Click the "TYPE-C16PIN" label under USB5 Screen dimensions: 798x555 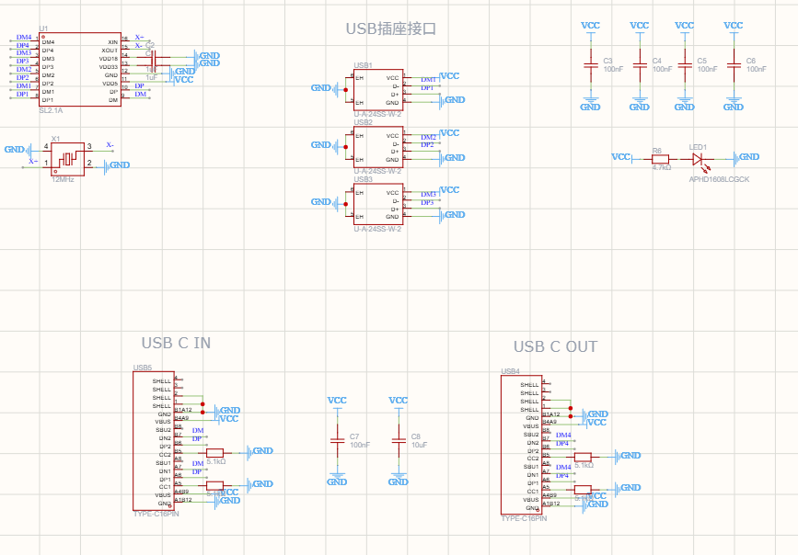coord(156,514)
